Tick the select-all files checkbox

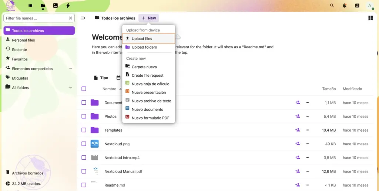(84, 89)
